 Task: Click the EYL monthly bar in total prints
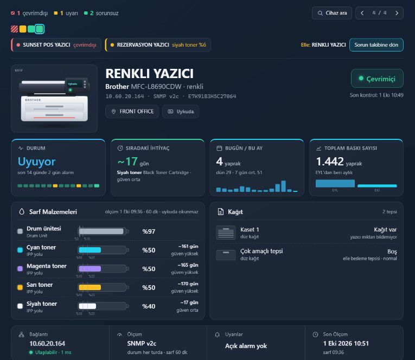pyautogui.click(x=335, y=183)
